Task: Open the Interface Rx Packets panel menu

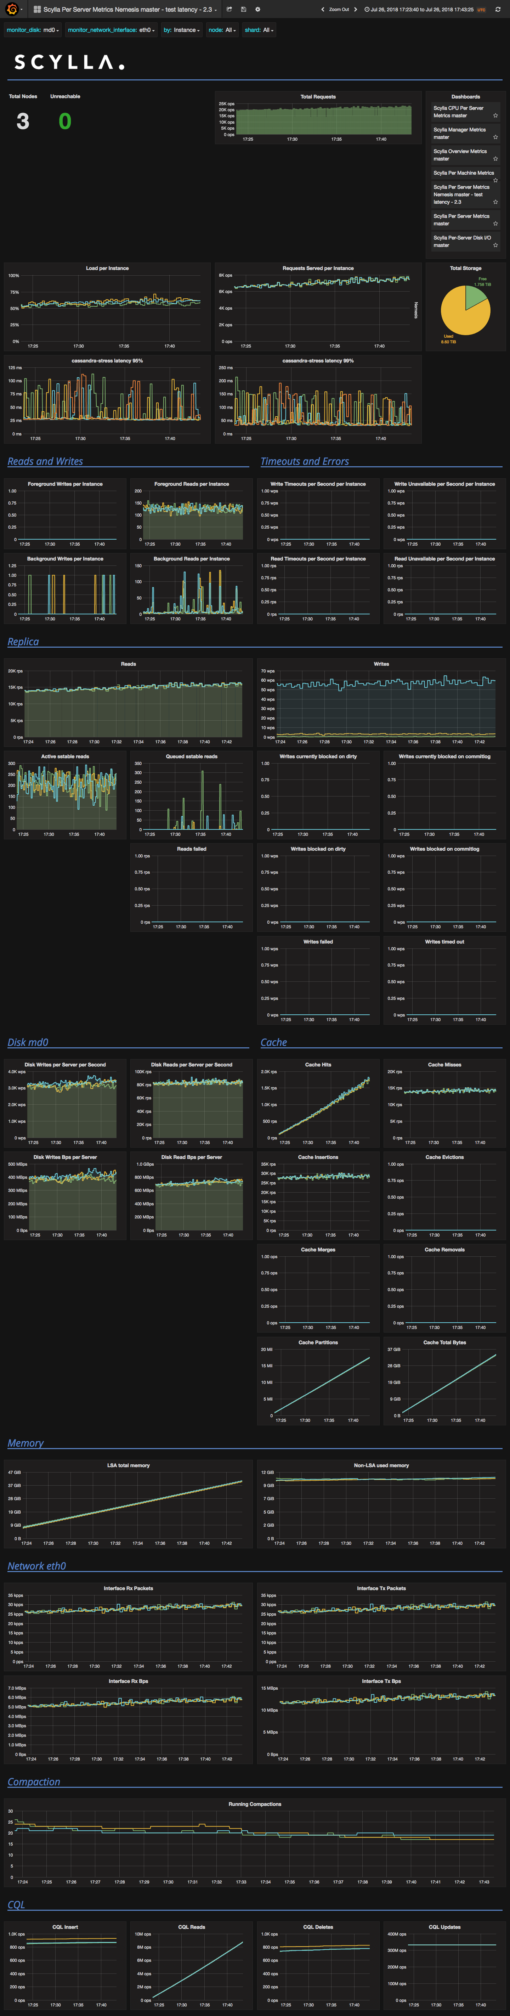Action: [128, 1588]
